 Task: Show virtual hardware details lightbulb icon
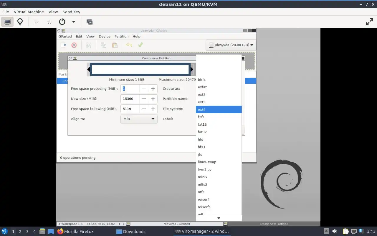20,22
